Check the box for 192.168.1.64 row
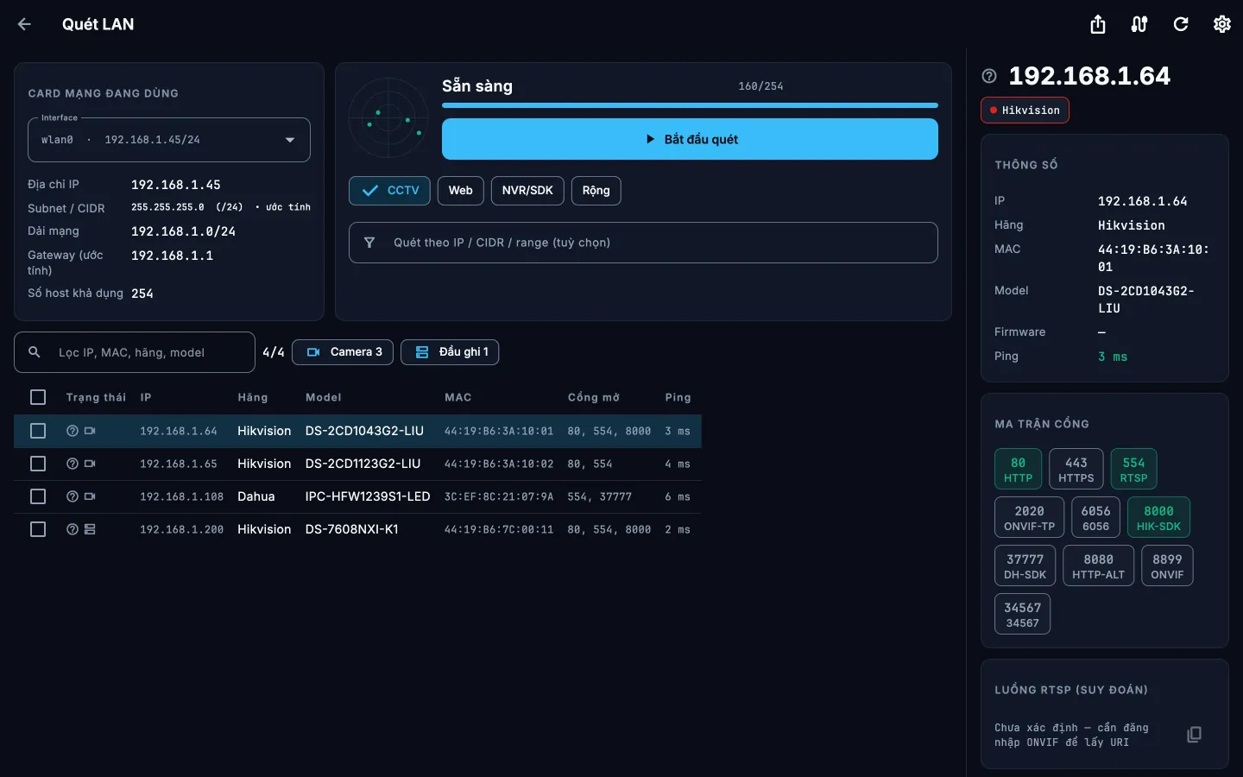Screen dimensions: 1243x777 pyautogui.click(x=38, y=431)
